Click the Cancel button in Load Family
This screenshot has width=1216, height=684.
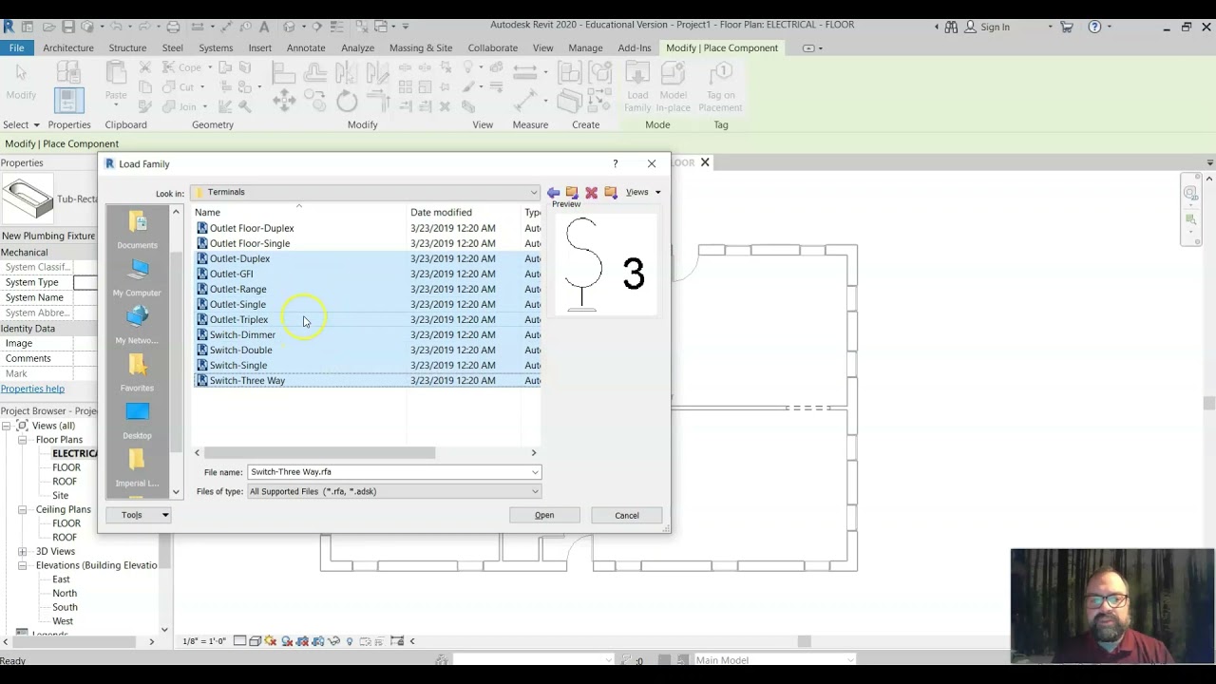(626, 515)
